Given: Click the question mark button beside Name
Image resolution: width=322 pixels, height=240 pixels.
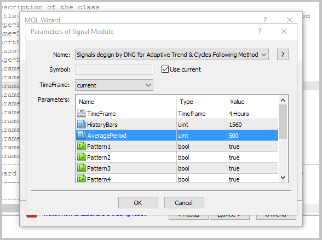Looking at the screenshot, I should (283, 55).
